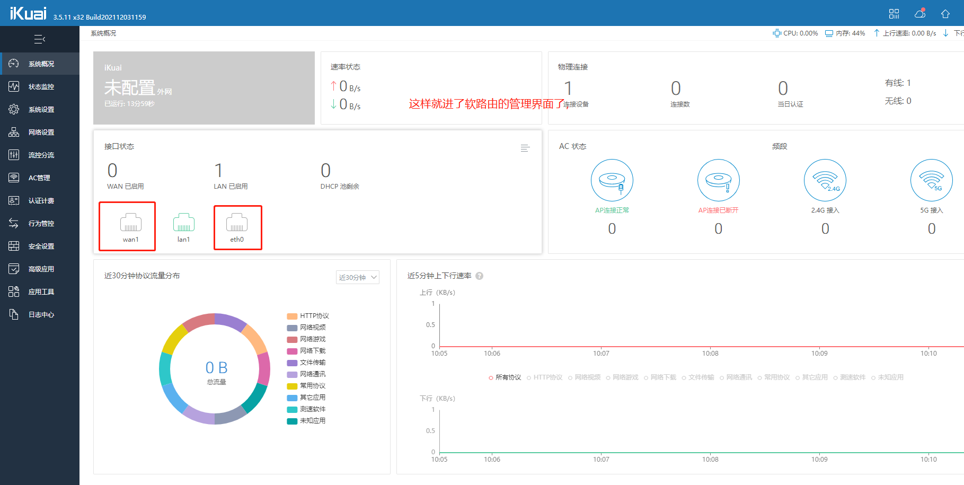The image size is (964, 485).
Task: Click the 未配置 外网 status card
Action: 204,88
